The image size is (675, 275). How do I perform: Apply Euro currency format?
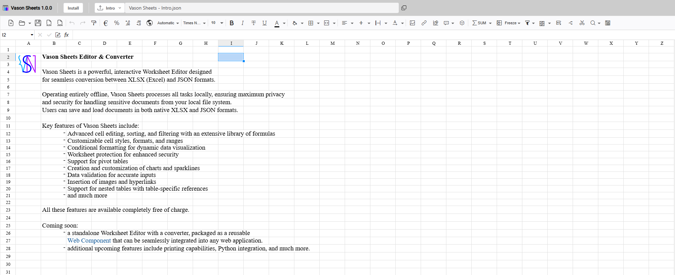(x=106, y=23)
